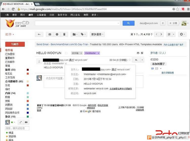190x141 pixels.
Task: Open the 收件箱 folder
Action: 9,50
